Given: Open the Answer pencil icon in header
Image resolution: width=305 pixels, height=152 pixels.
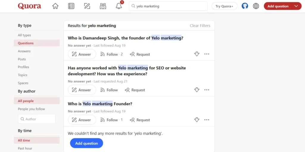Looking at the screenshot, I should 87,6.
